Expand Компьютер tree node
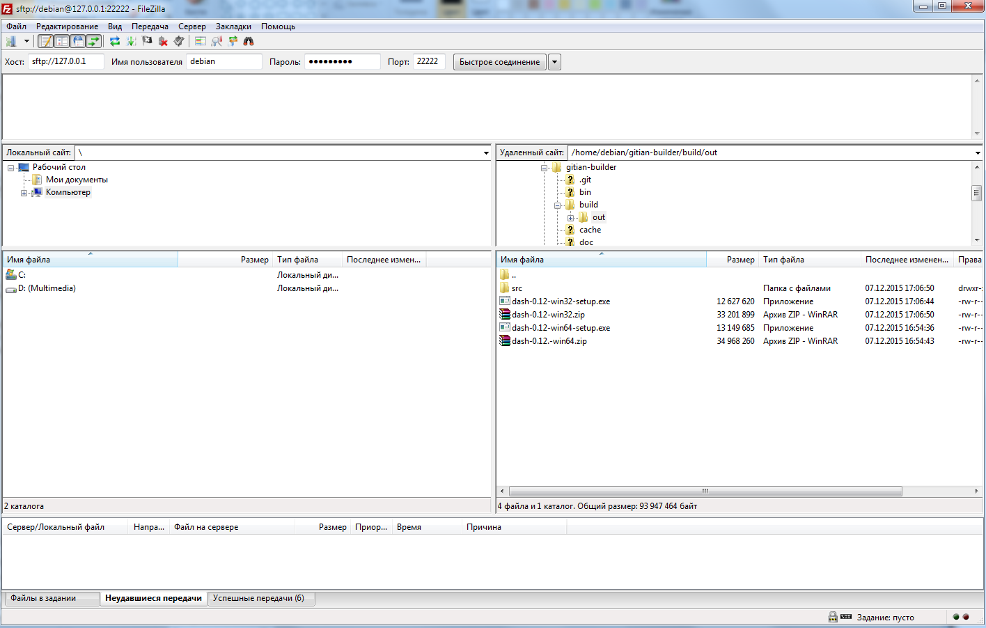 [24, 193]
